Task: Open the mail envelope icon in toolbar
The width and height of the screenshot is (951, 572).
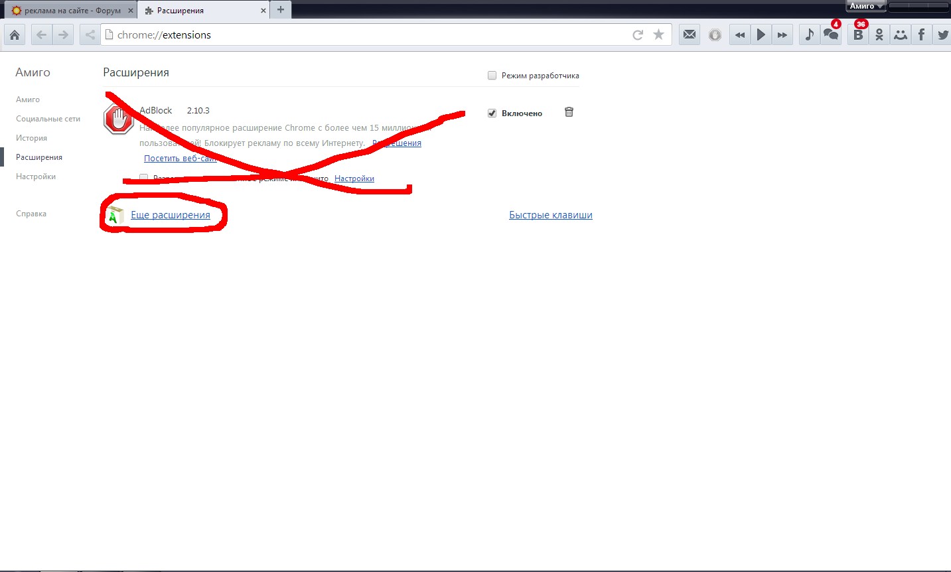Action: tap(690, 35)
